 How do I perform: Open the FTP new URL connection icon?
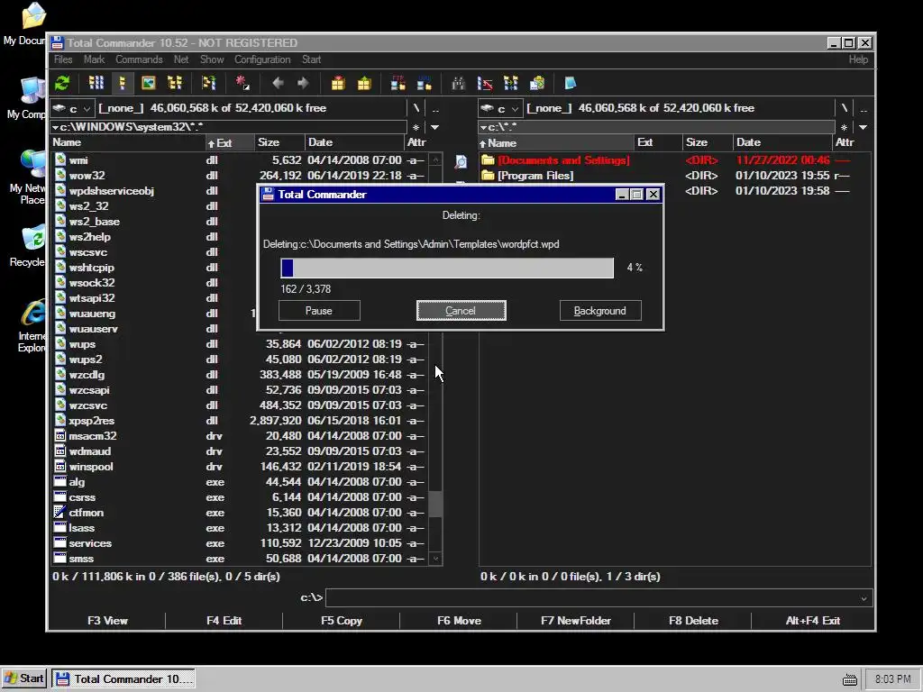click(425, 83)
